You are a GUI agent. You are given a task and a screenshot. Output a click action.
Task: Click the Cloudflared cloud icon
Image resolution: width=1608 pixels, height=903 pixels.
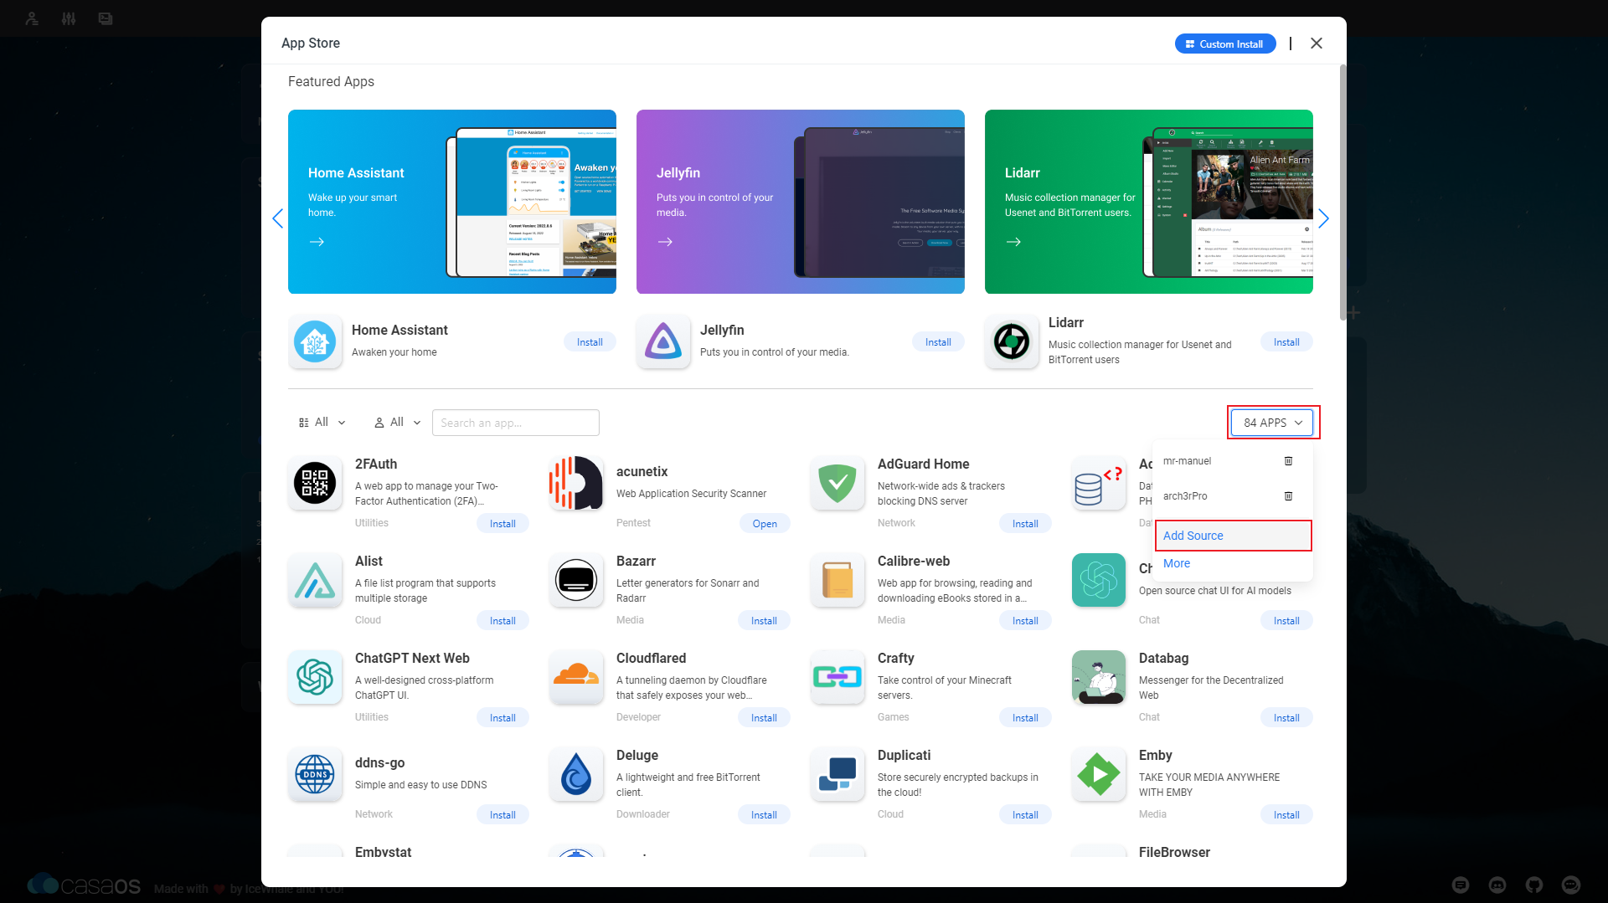[x=576, y=677]
